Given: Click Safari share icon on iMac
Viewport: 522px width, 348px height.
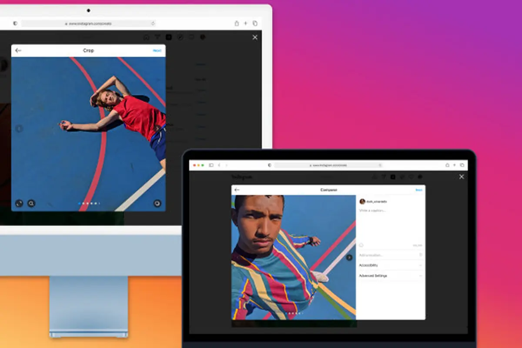Looking at the screenshot, I should click(x=237, y=23).
